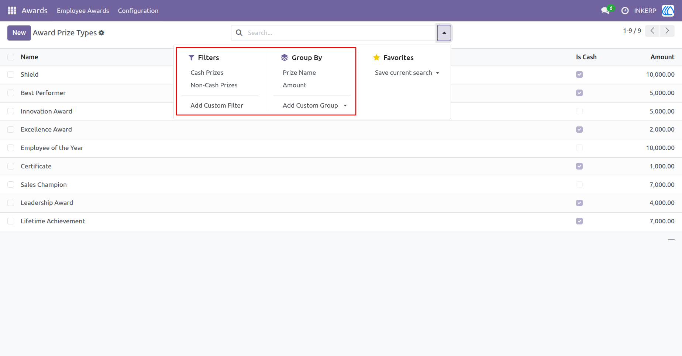
Task: Sort by Amount column header
Action: [x=662, y=57]
